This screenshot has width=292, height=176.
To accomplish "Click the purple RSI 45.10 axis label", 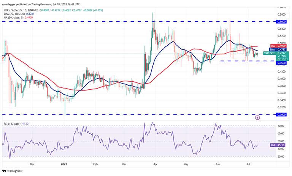I will click(278, 145).
